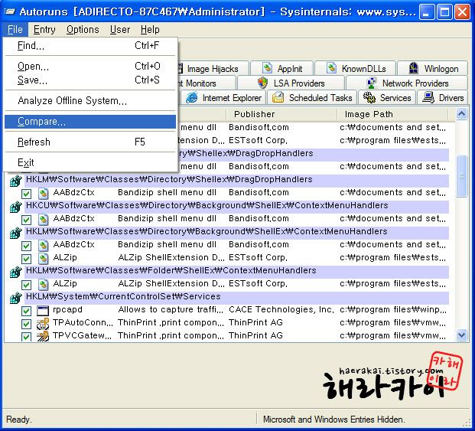Click the Scheduled Tasks folder icon
Image resolution: width=475 pixels, height=431 pixels.
pyautogui.click(x=278, y=97)
